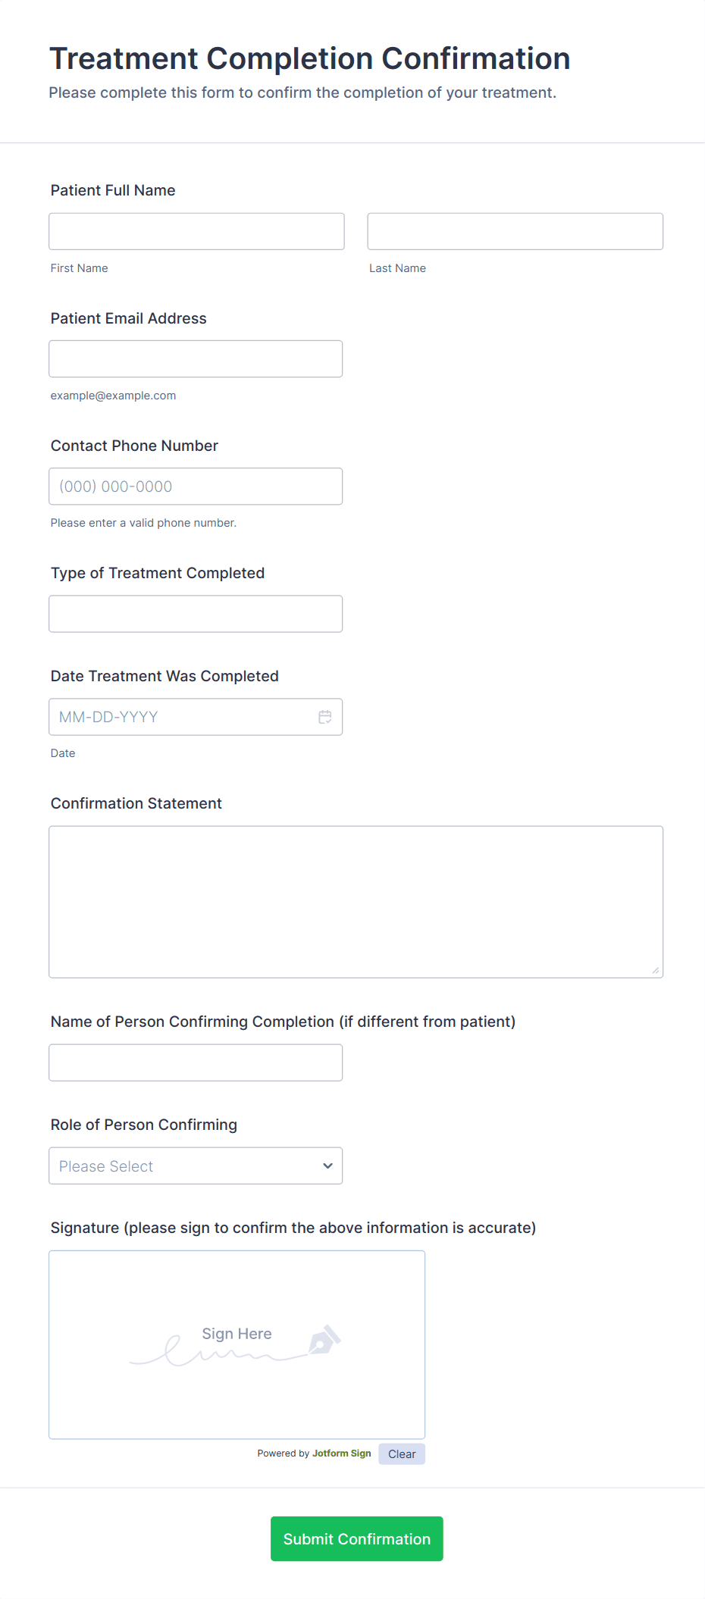
Task: Click the Name of Person Confirming field
Action: click(196, 1062)
